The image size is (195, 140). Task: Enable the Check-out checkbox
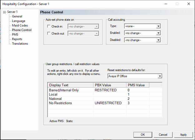48,34
